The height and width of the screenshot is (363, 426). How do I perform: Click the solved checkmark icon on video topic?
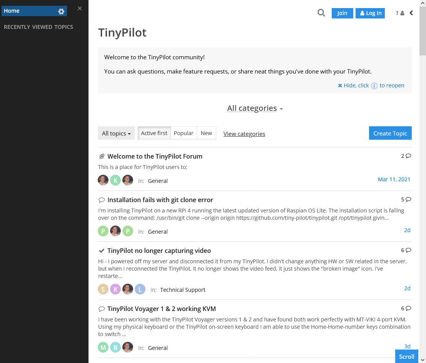(x=102, y=251)
